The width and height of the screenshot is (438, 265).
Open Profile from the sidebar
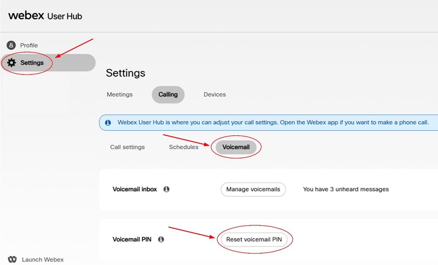(x=29, y=45)
